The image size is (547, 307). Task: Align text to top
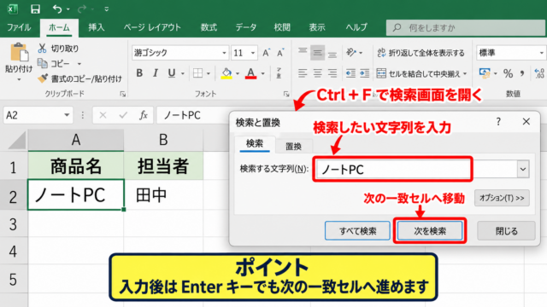tap(303, 52)
